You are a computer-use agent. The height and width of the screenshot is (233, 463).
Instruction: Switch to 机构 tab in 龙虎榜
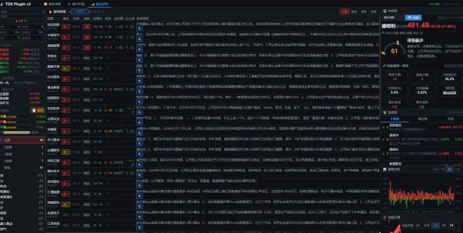451,119
